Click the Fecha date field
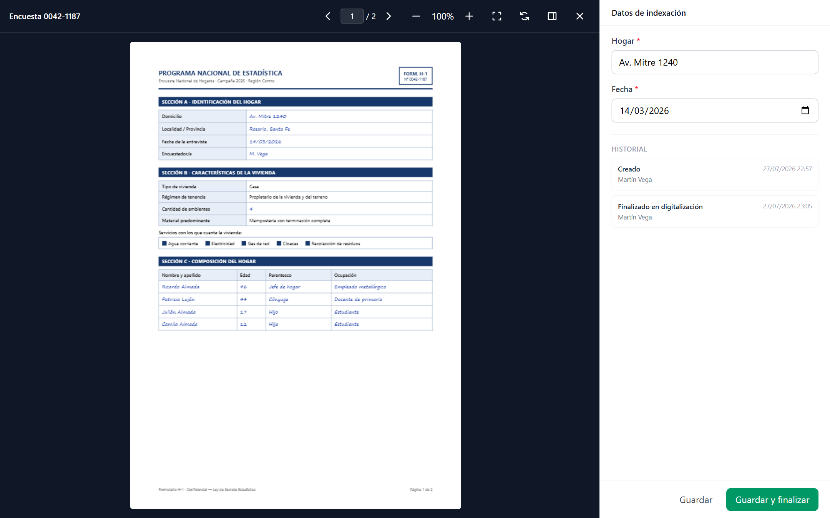 [x=715, y=111]
